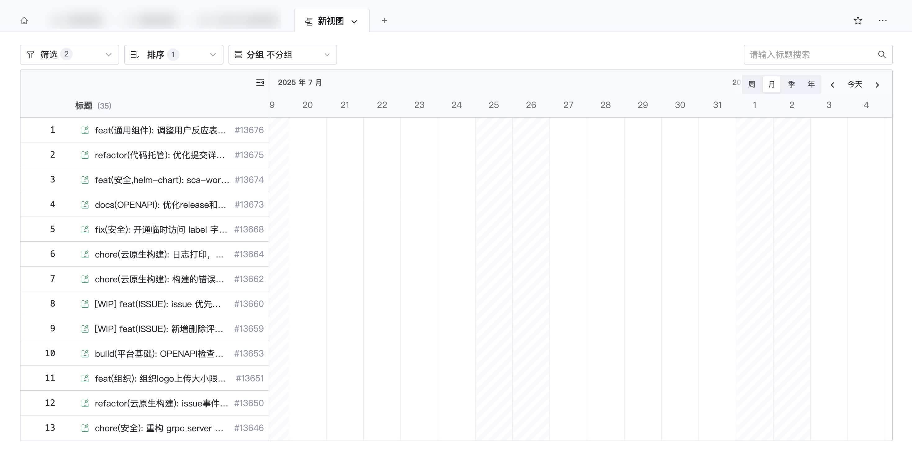The image size is (912, 453).
Task: Open issue refactor(代码托管) #13675
Action: tap(159, 155)
